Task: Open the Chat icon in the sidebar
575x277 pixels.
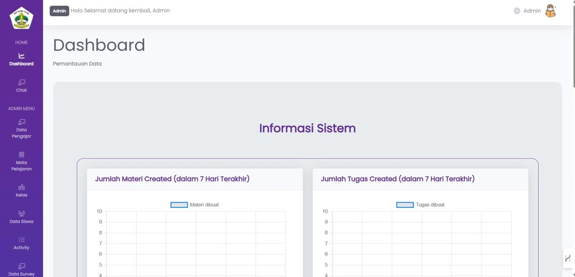Action: pyautogui.click(x=22, y=82)
